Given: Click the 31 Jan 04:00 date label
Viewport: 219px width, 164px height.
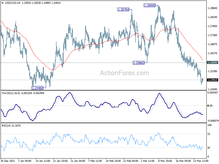Looking at the screenshot, I should pos(78,161).
